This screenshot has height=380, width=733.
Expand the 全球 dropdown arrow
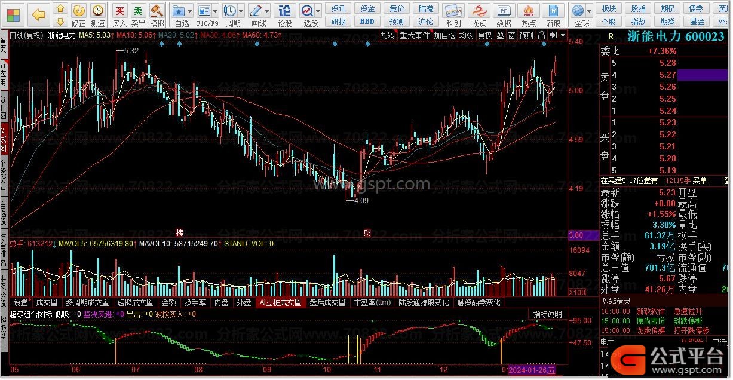590,11
